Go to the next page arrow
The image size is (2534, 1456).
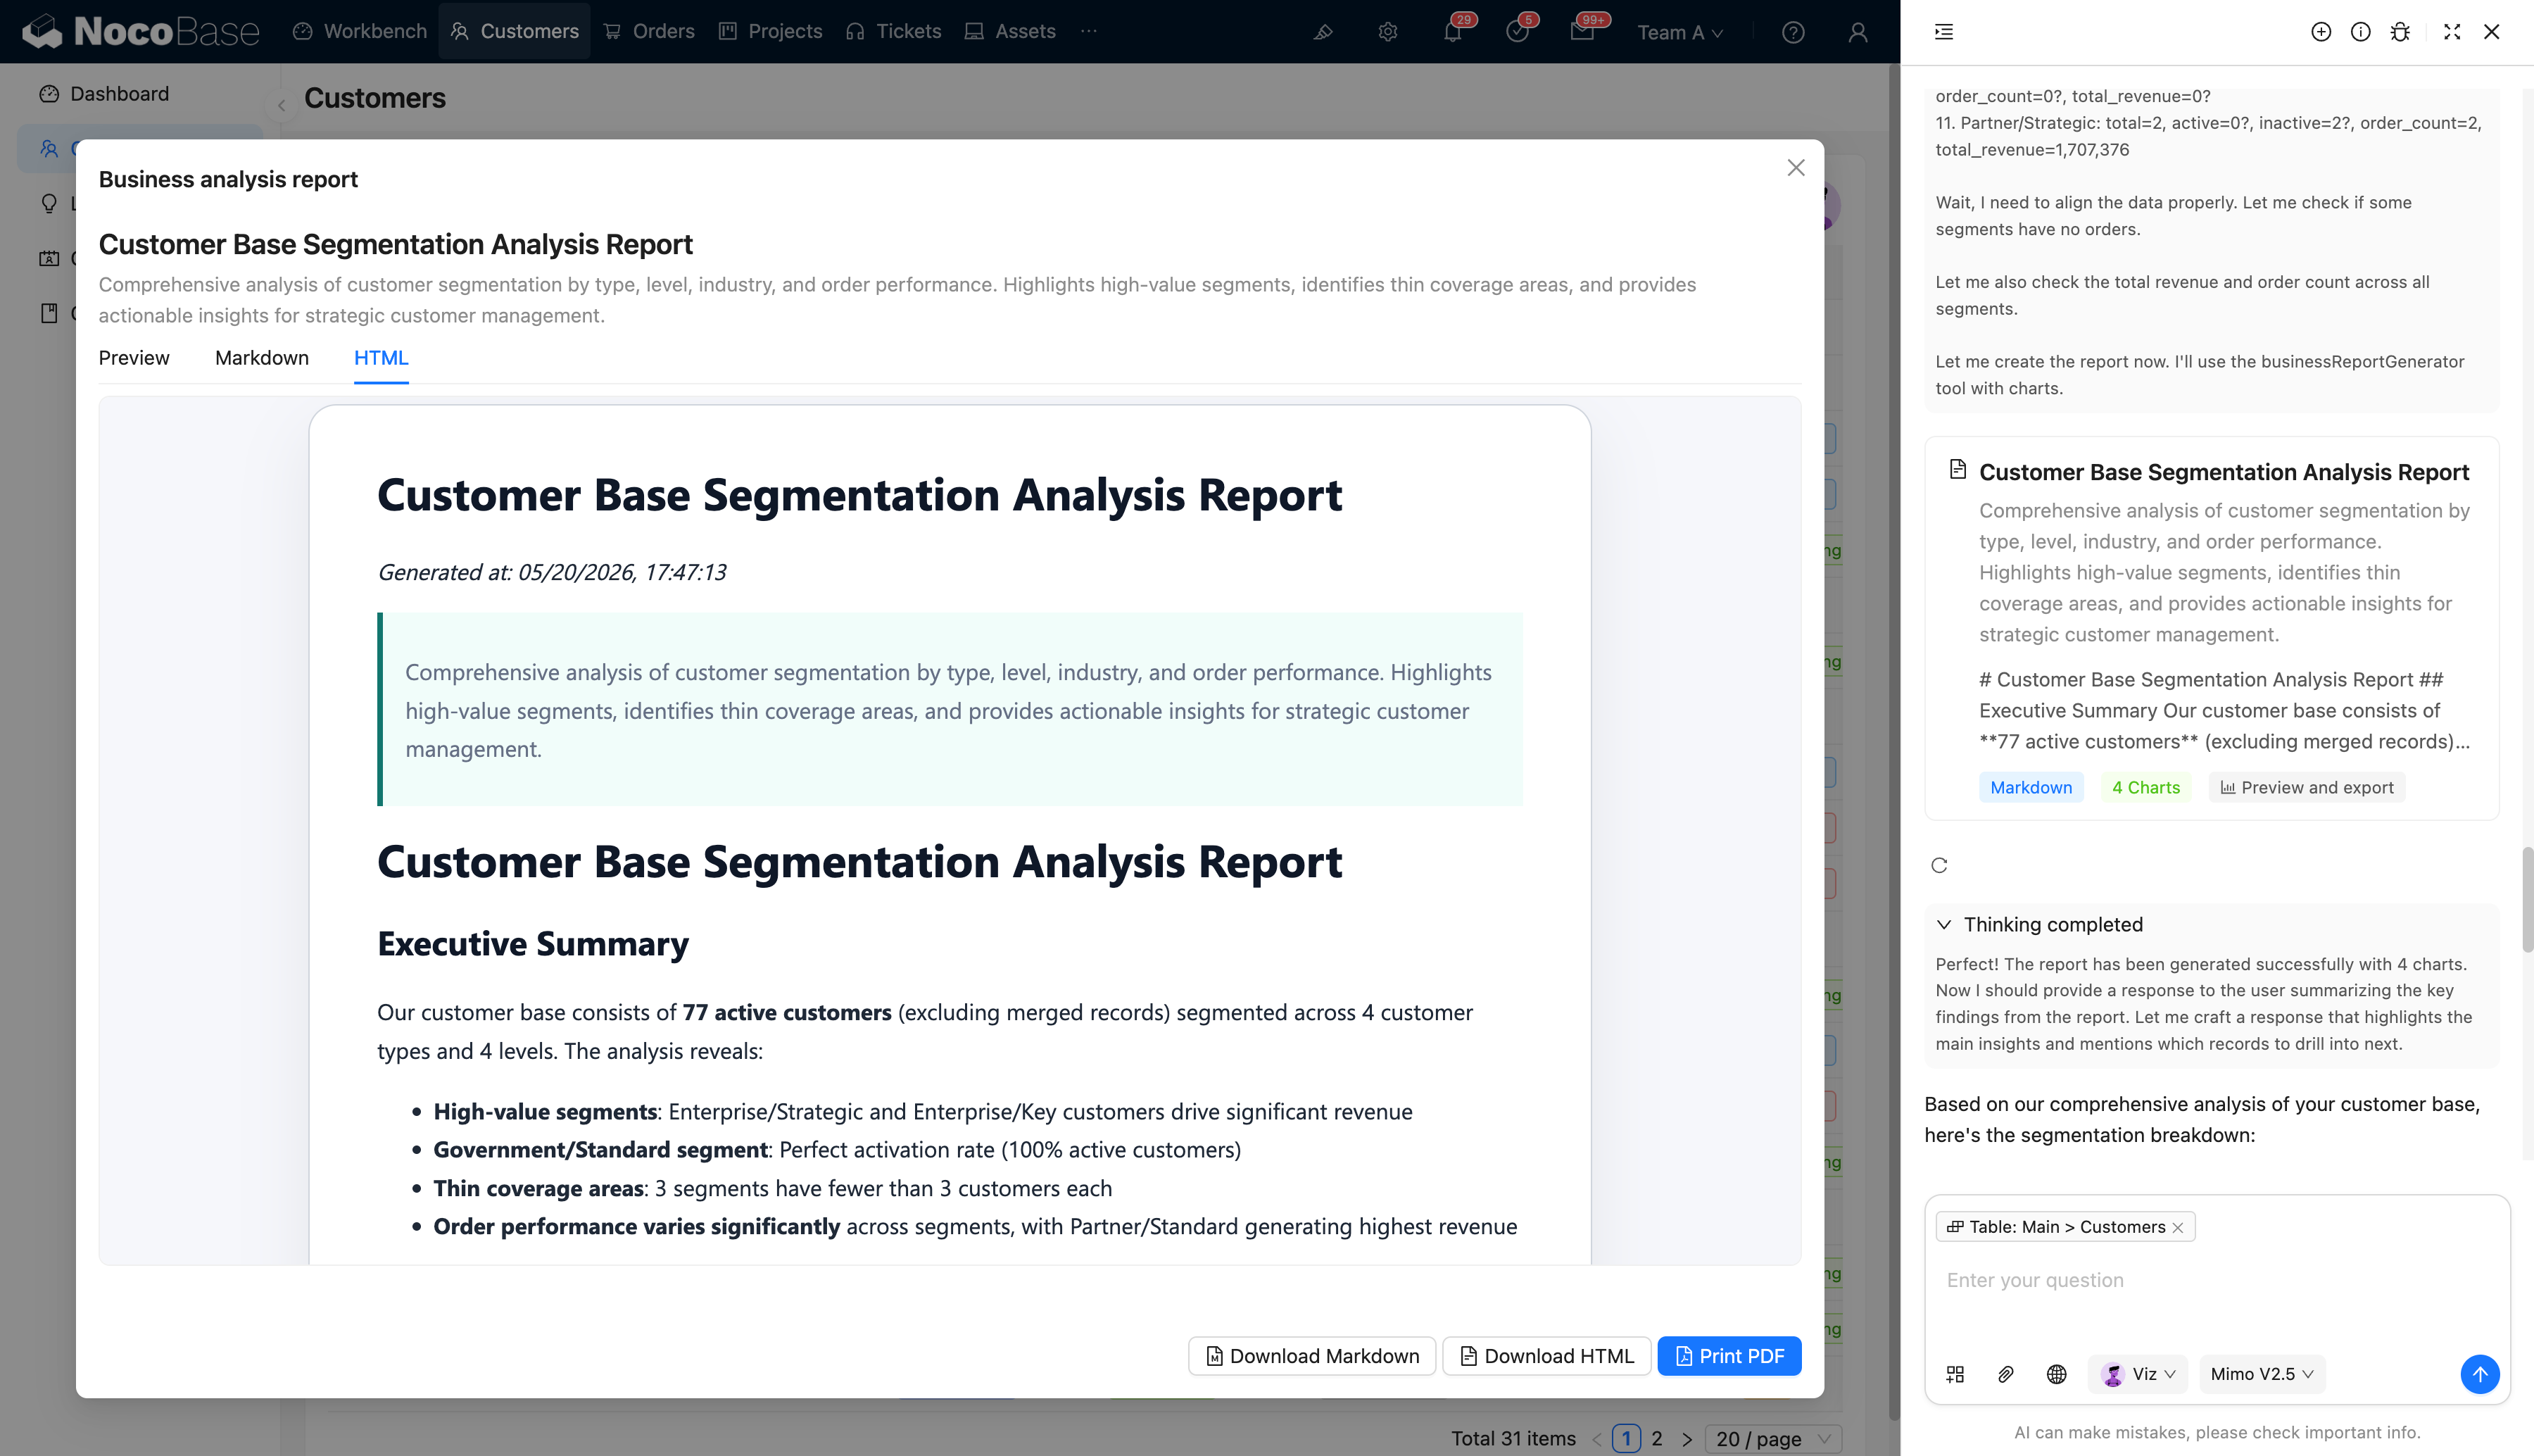click(1687, 1439)
